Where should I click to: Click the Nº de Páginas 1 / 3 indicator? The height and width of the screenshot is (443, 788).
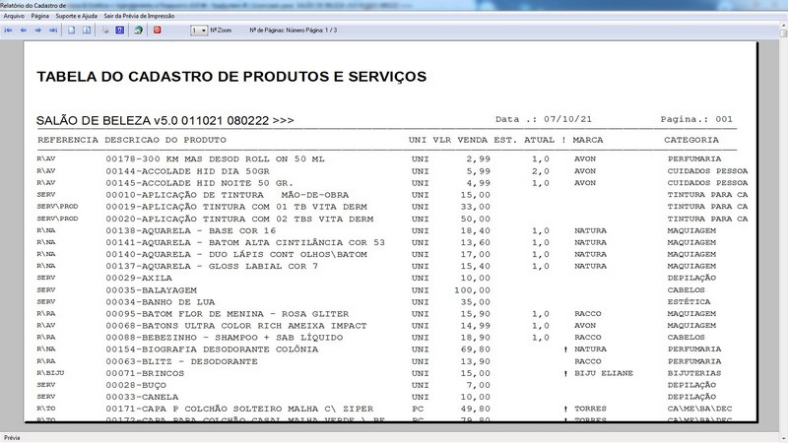click(294, 31)
